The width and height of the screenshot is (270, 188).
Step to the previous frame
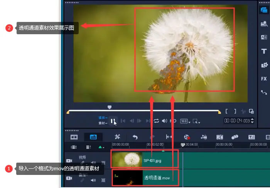(x=132, y=121)
